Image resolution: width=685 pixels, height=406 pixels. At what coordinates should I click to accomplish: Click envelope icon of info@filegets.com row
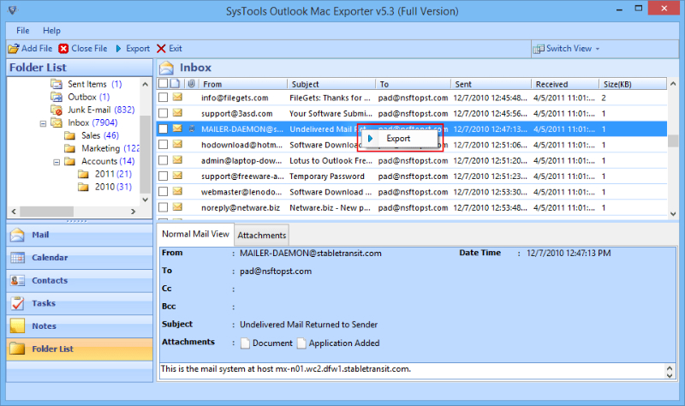[177, 97]
